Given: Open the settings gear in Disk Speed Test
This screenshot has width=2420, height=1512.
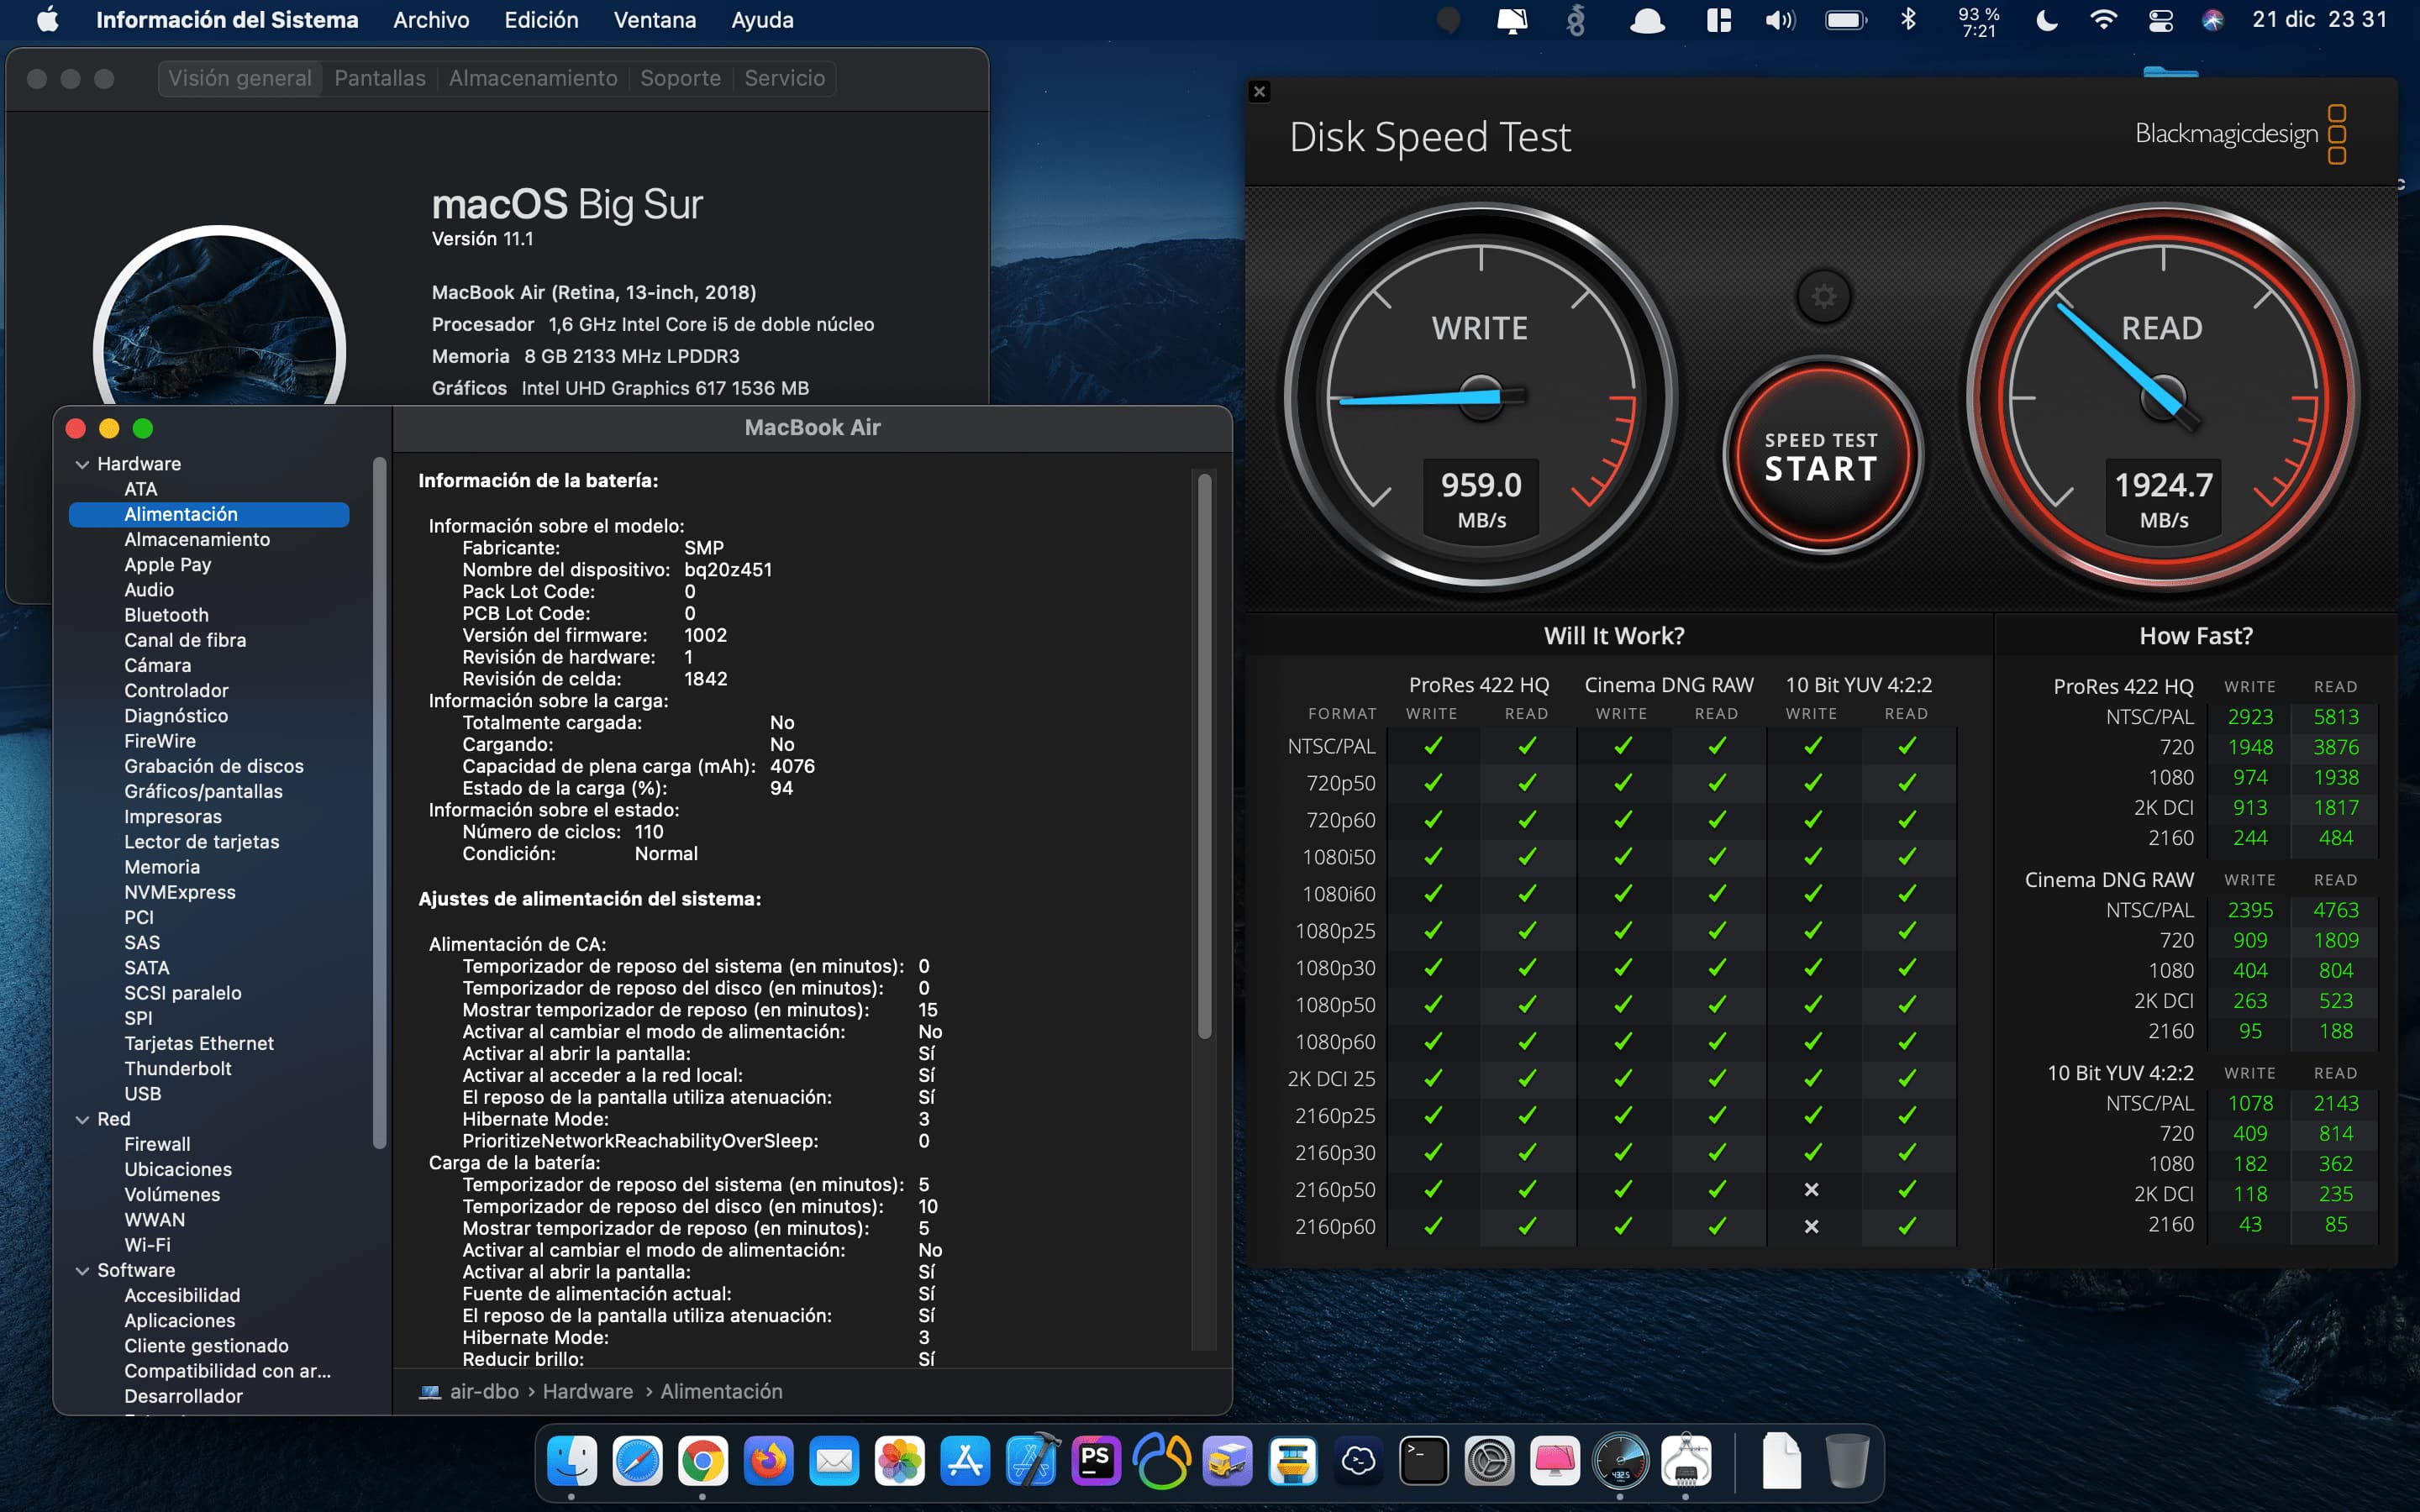Looking at the screenshot, I should point(1823,296).
